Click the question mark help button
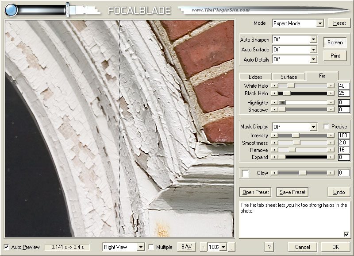The width and height of the screenshot is (354, 256). click(269, 247)
